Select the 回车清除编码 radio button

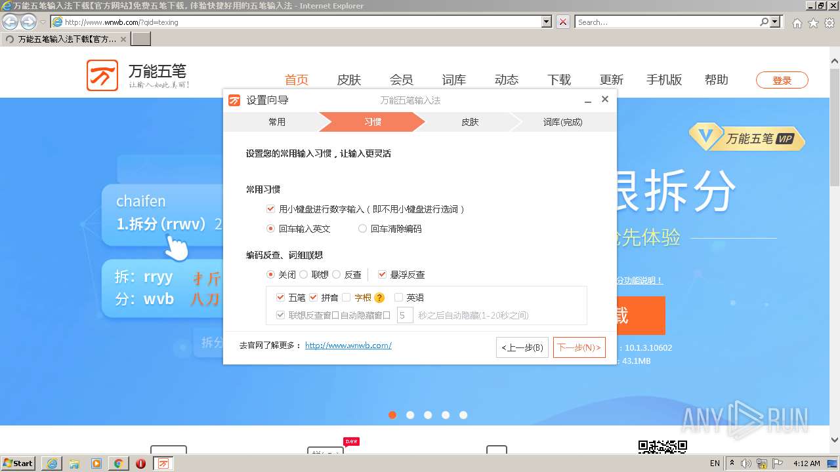[362, 229]
